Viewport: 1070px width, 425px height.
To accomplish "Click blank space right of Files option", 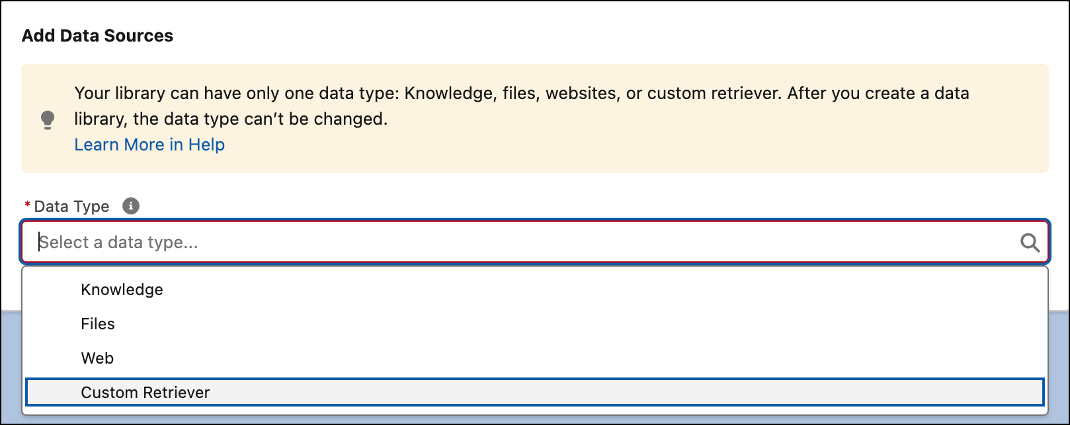I will click(x=595, y=324).
